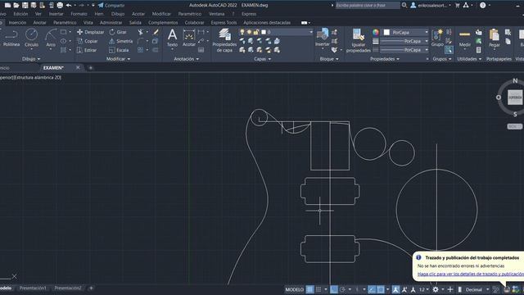Click the Plot printer icon in quick access
Viewport: 524px width, 295px height.
pyautogui.click(x=60, y=6)
